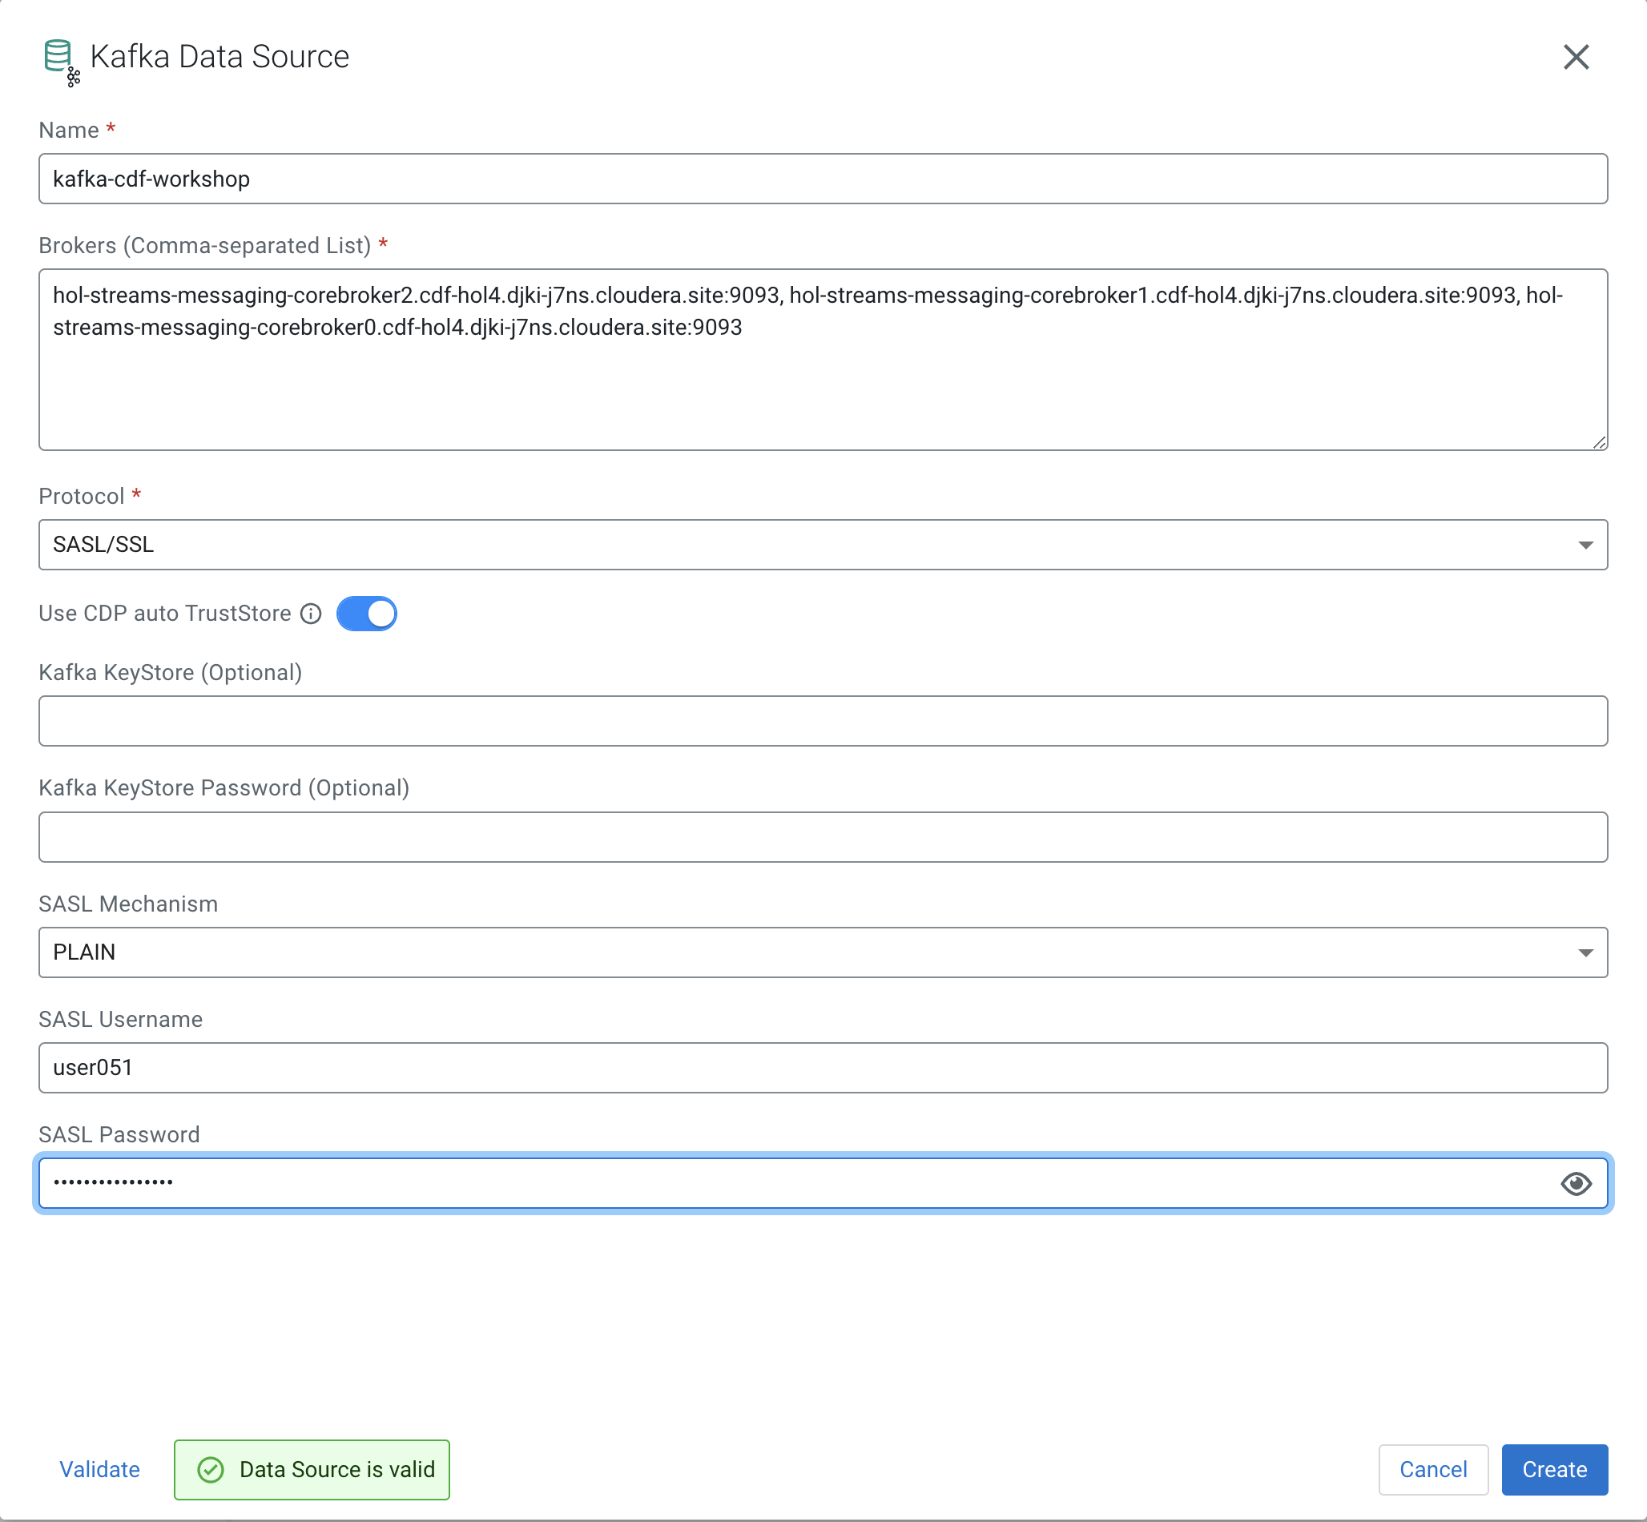Click the SASL Mechanism dropdown arrow
Viewport: 1647px width, 1522px height.
(x=1585, y=953)
